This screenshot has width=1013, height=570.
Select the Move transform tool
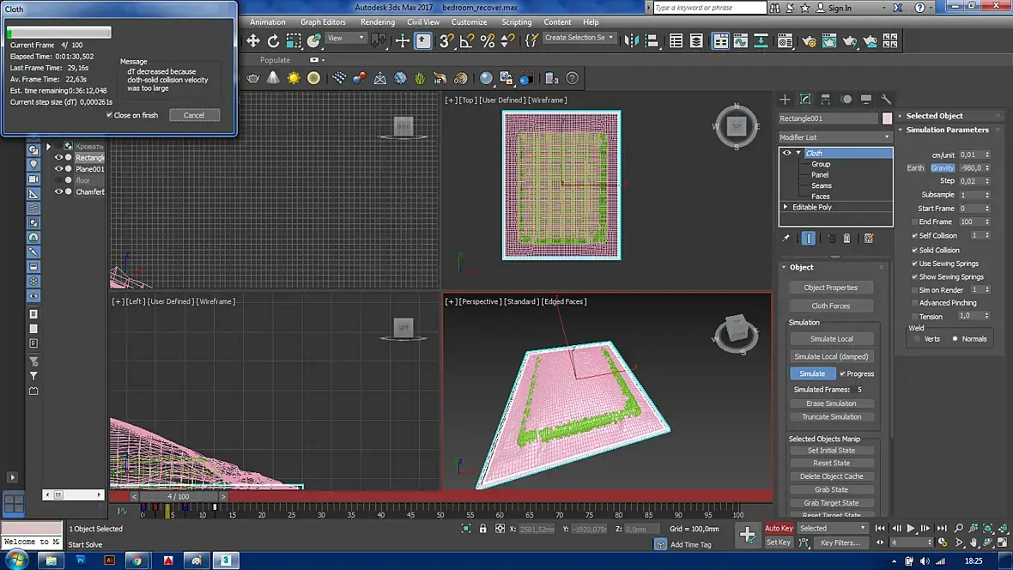(253, 40)
